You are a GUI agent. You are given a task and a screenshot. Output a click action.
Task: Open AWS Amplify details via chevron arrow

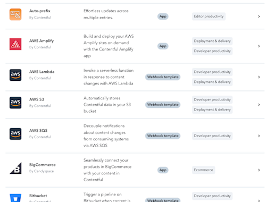pos(259,46)
